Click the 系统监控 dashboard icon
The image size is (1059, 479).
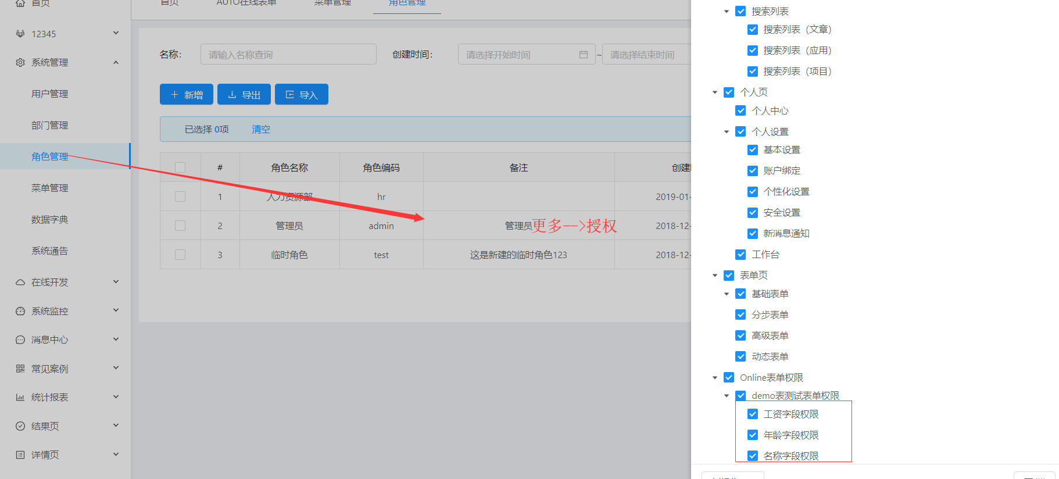[x=20, y=311]
